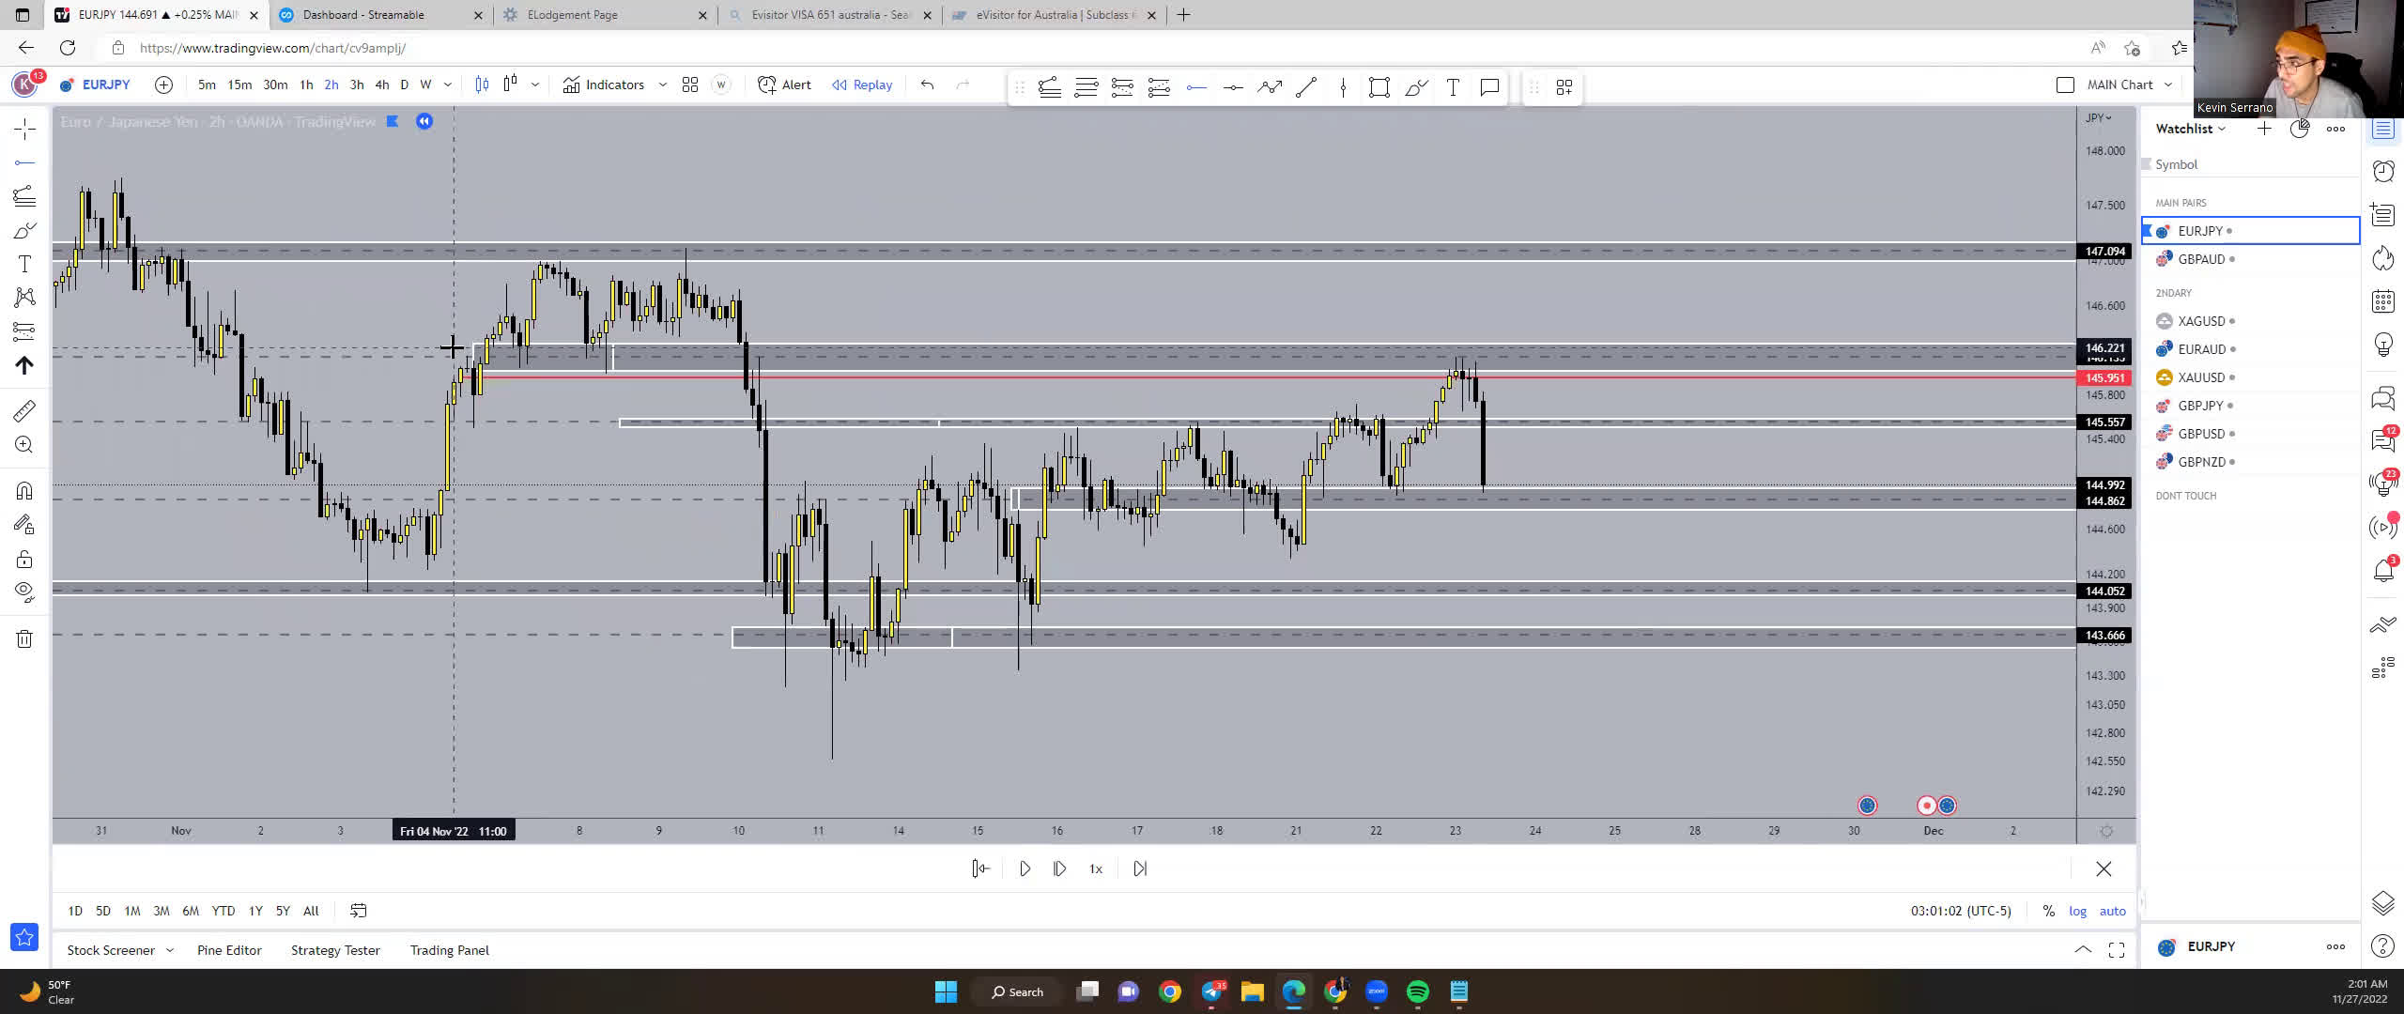
Task: Open the Pine Editor tab
Action: pyautogui.click(x=229, y=950)
